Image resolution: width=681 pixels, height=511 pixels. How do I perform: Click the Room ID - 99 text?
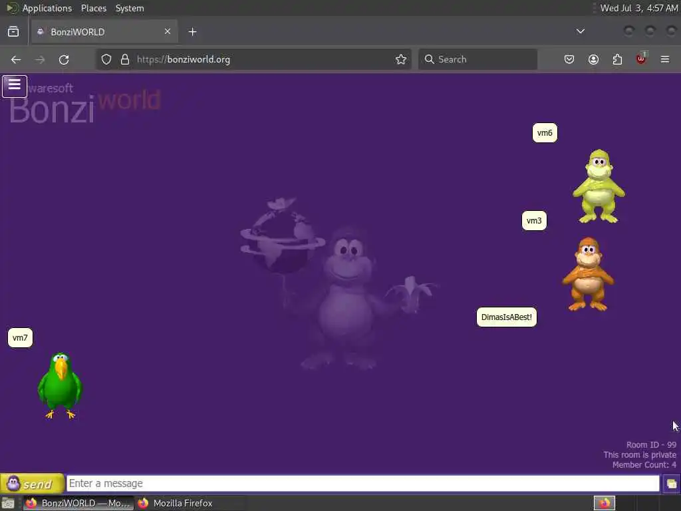pyautogui.click(x=651, y=445)
